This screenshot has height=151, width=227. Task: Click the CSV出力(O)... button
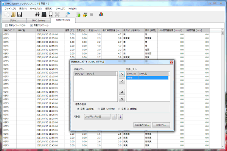pos(142,125)
